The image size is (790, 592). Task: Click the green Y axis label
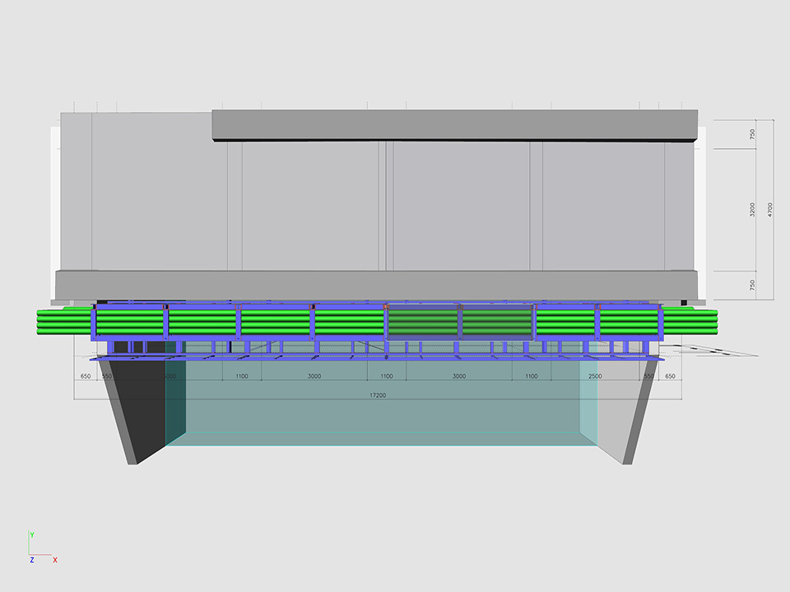[x=31, y=535]
